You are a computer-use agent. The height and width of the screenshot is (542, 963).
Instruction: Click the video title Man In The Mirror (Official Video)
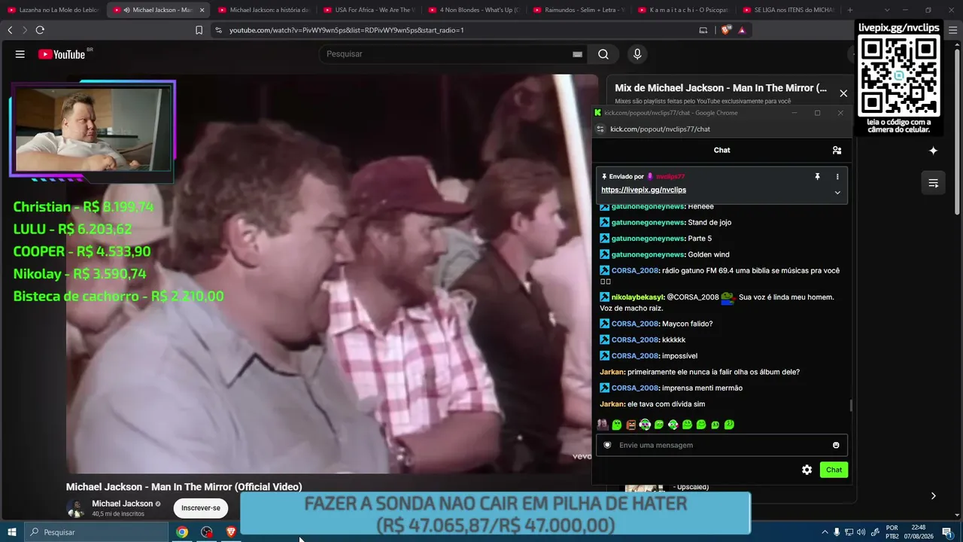tap(184, 487)
